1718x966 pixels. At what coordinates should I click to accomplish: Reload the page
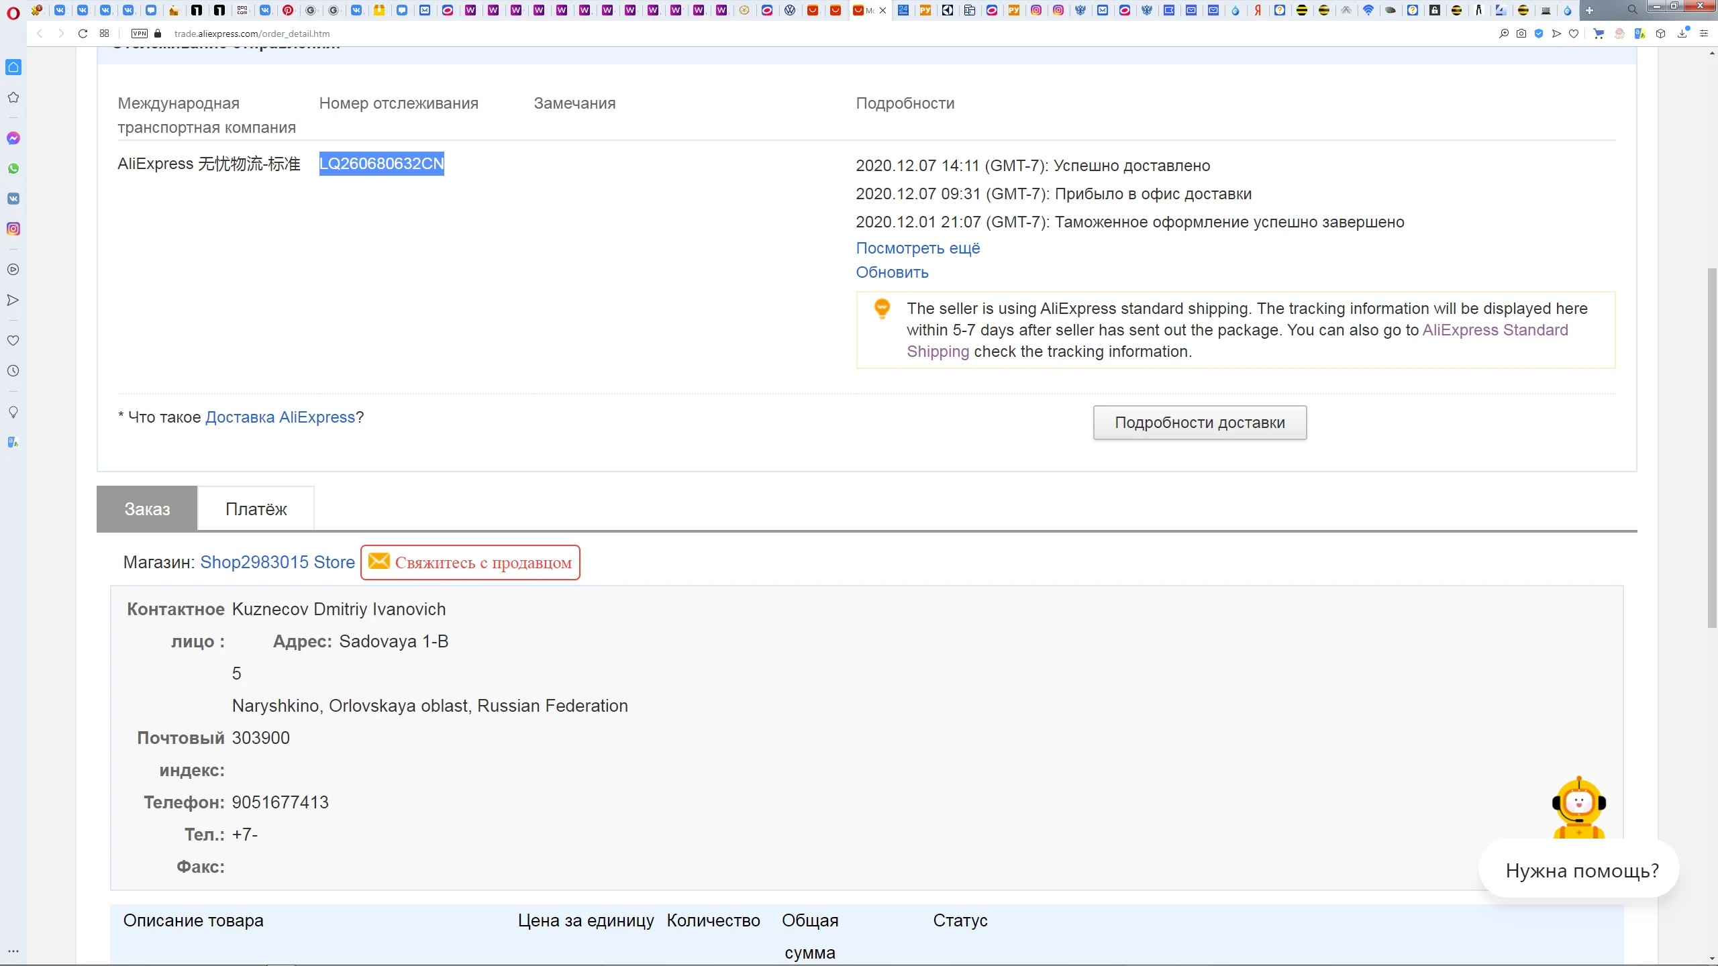pyautogui.click(x=83, y=34)
